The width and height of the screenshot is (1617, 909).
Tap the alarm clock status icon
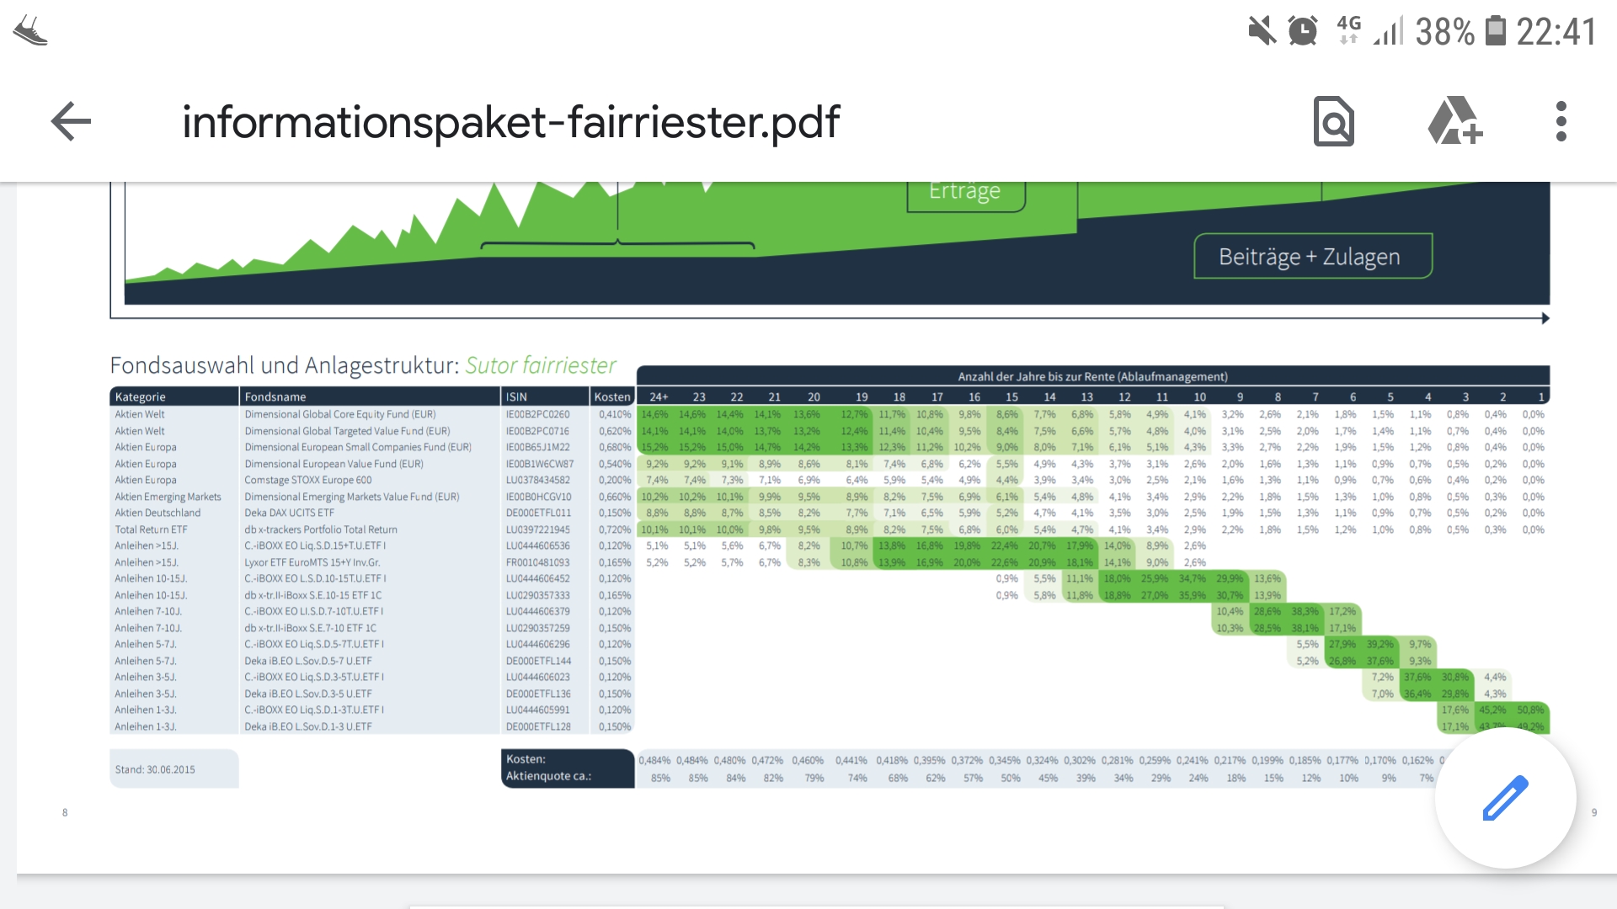pos(1303,31)
